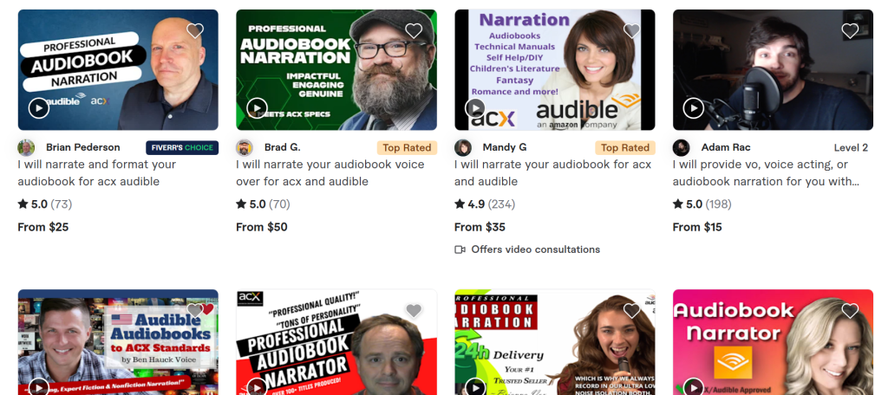Click the Mandy G seller name

tap(505, 148)
